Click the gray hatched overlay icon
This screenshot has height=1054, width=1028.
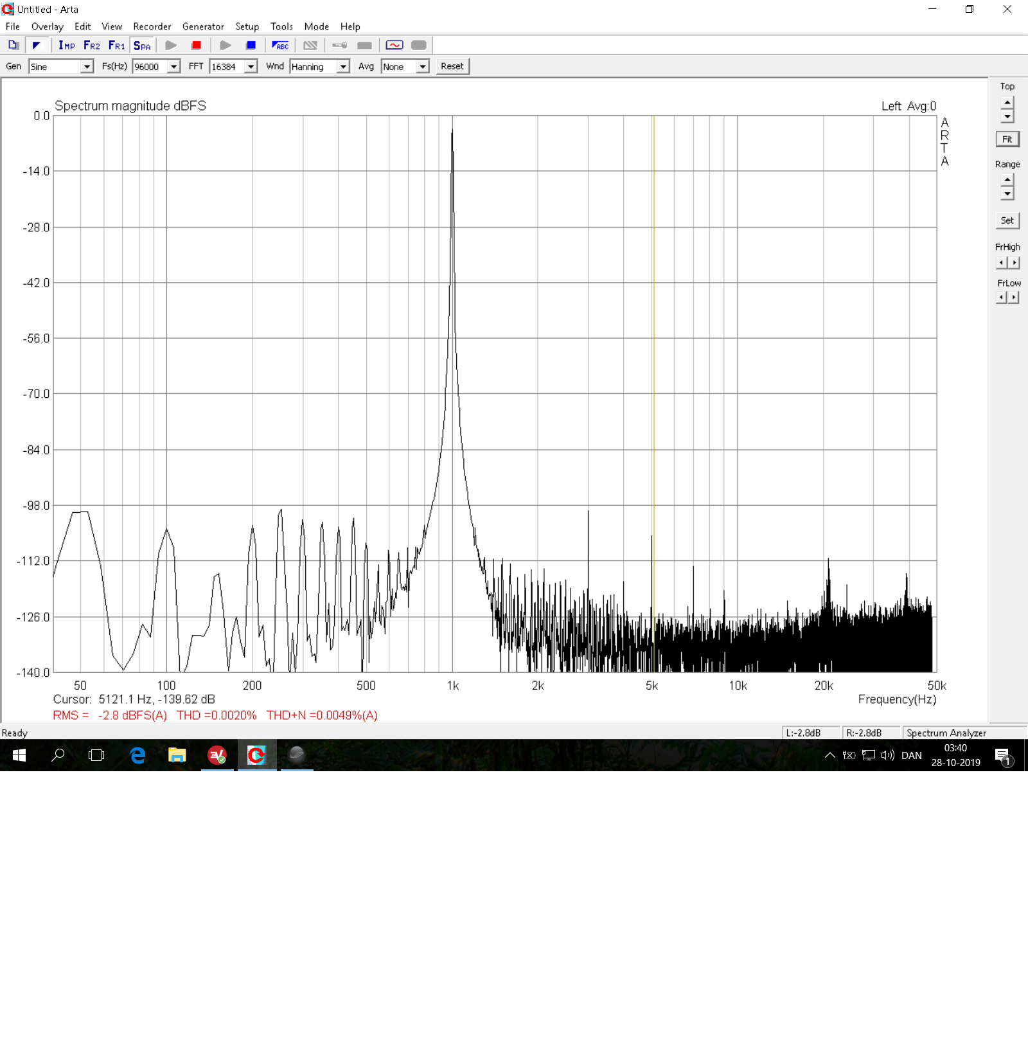(x=310, y=45)
